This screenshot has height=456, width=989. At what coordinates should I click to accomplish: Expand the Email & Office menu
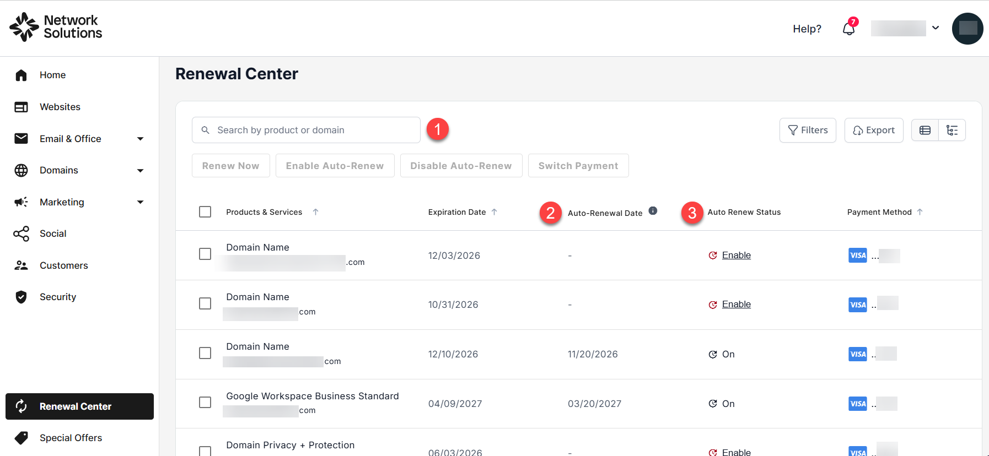pyautogui.click(x=140, y=139)
